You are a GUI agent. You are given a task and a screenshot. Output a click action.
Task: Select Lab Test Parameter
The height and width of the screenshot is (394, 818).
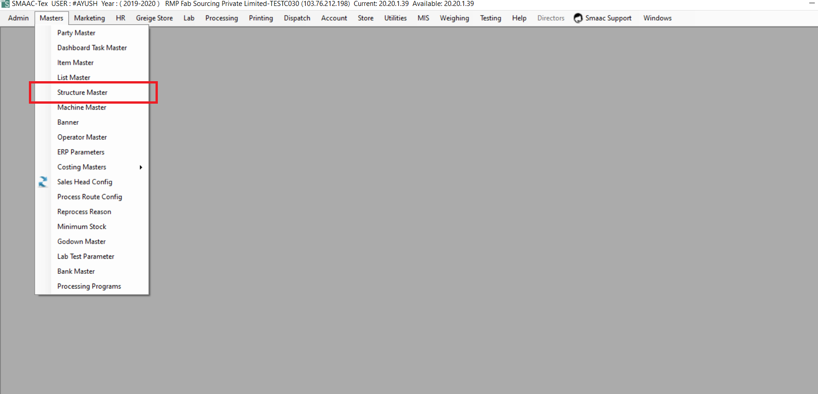92,256
